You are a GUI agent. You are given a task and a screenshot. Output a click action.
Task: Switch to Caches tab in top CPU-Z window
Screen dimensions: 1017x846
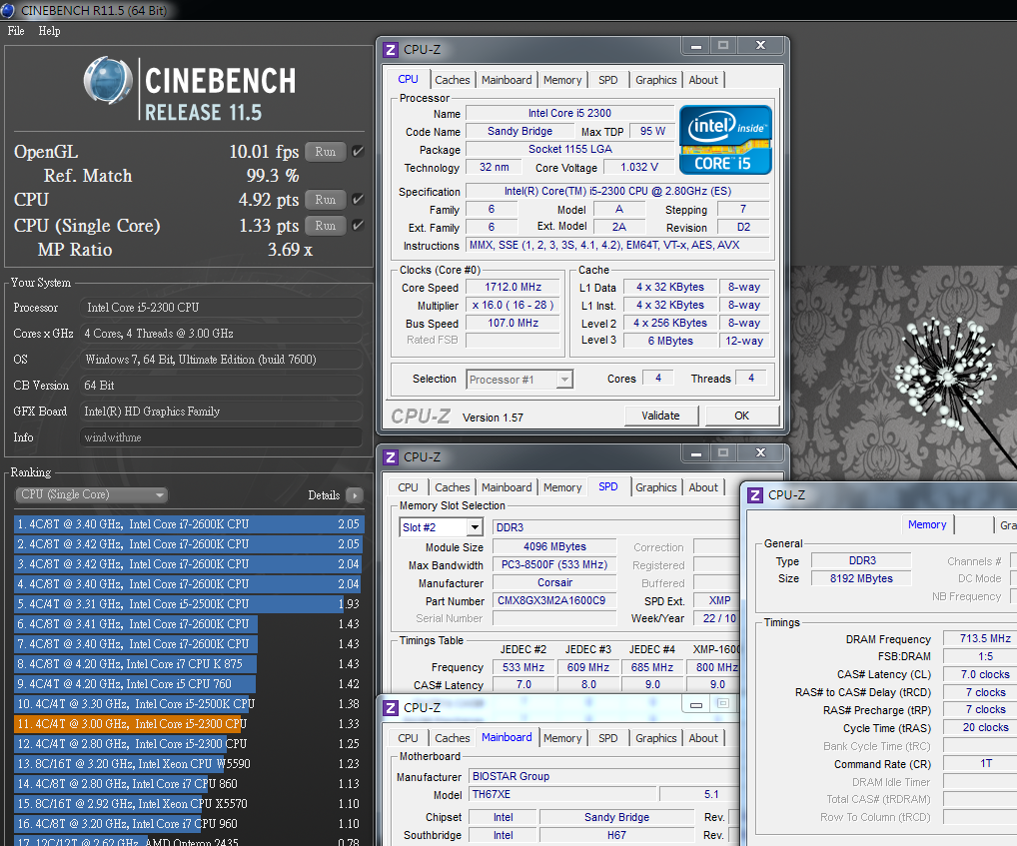(453, 80)
